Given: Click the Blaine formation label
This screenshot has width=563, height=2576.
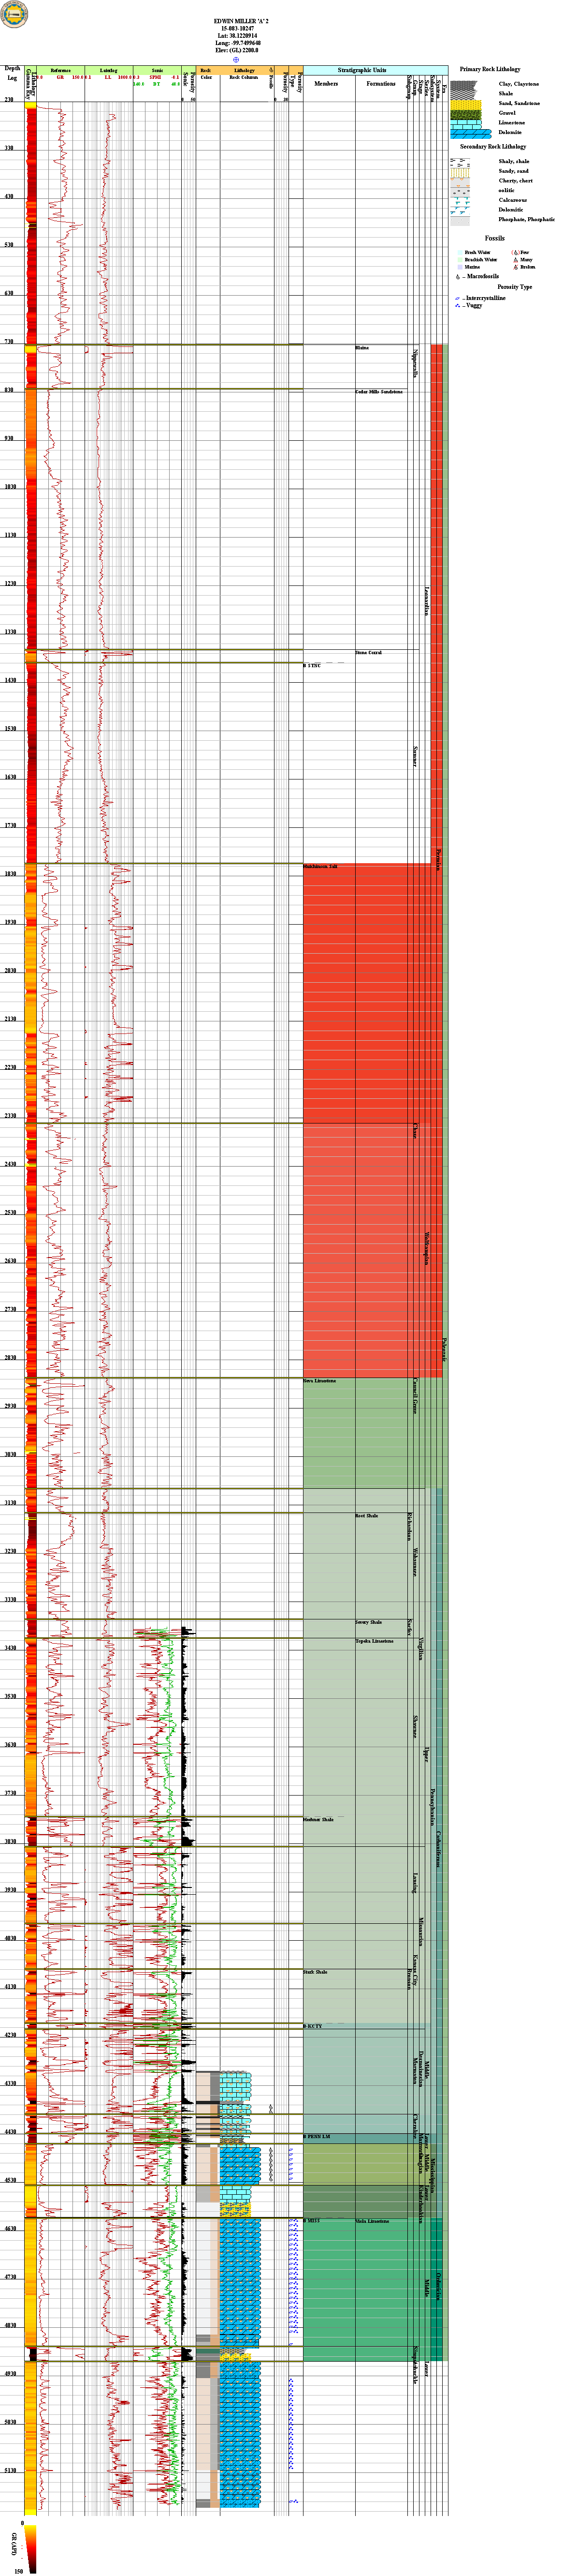Looking at the screenshot, I should pyautogui.click(x=362, y=348).
